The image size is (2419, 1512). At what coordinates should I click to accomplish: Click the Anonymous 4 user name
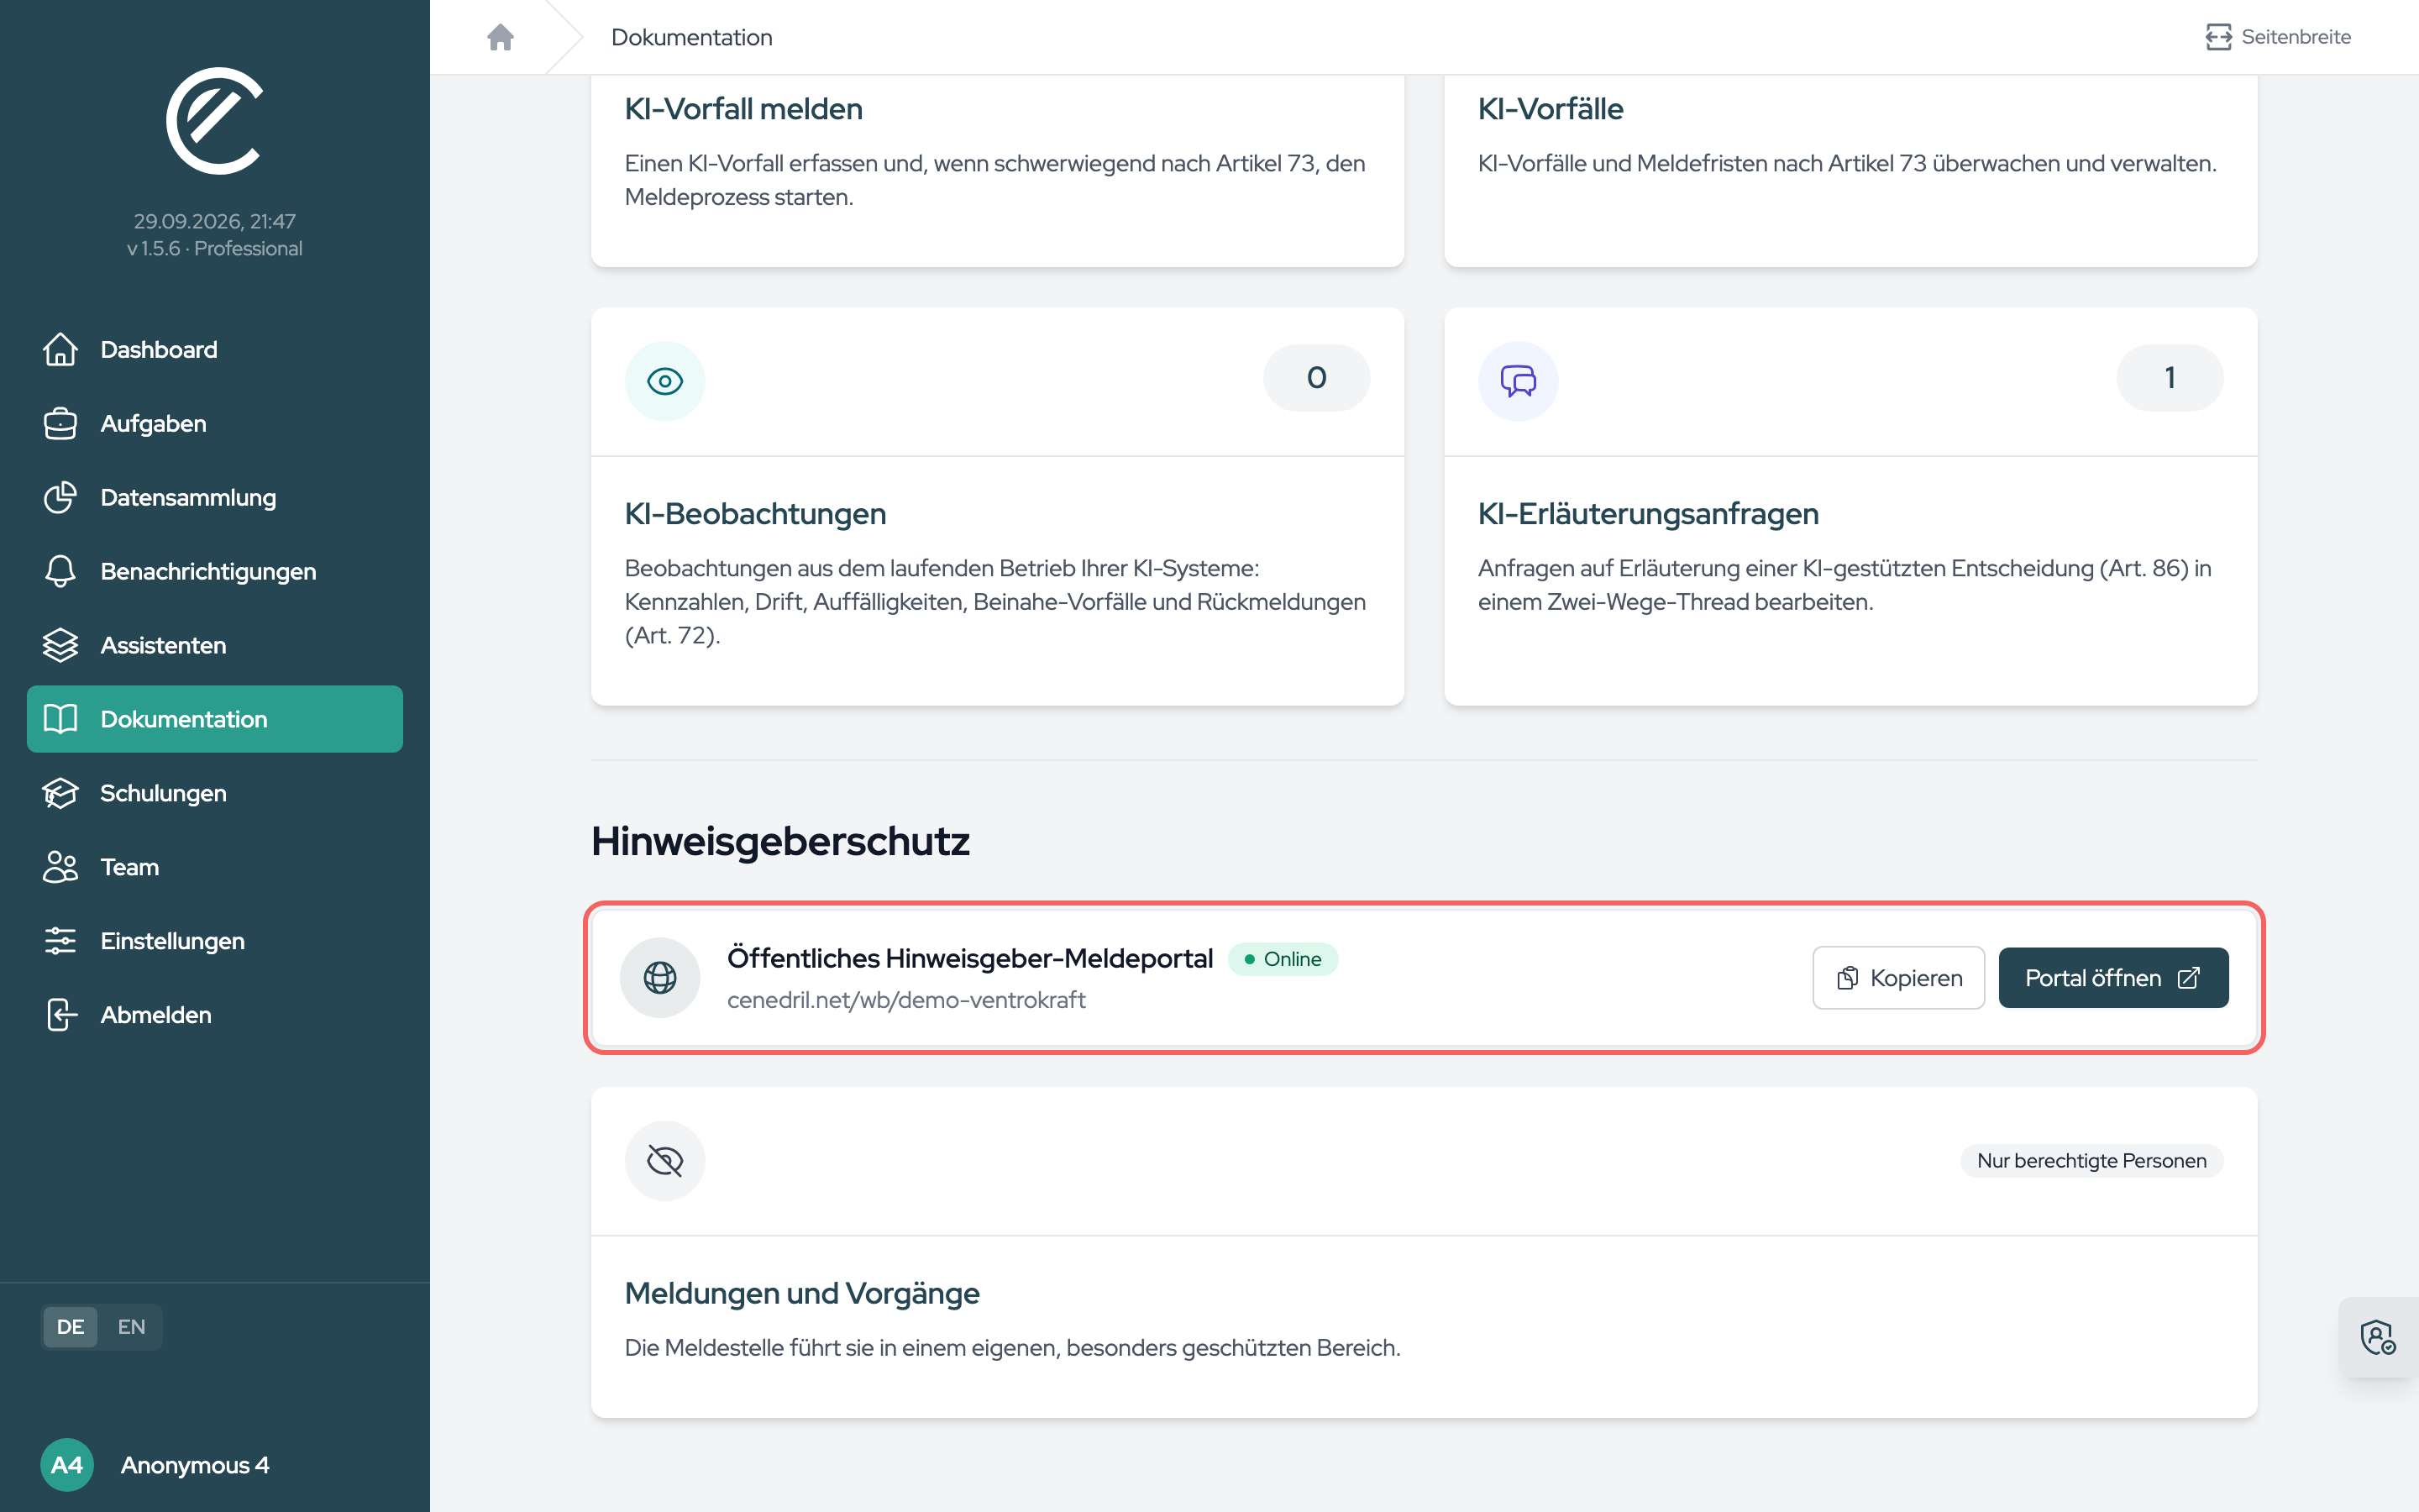point(195,1465)
